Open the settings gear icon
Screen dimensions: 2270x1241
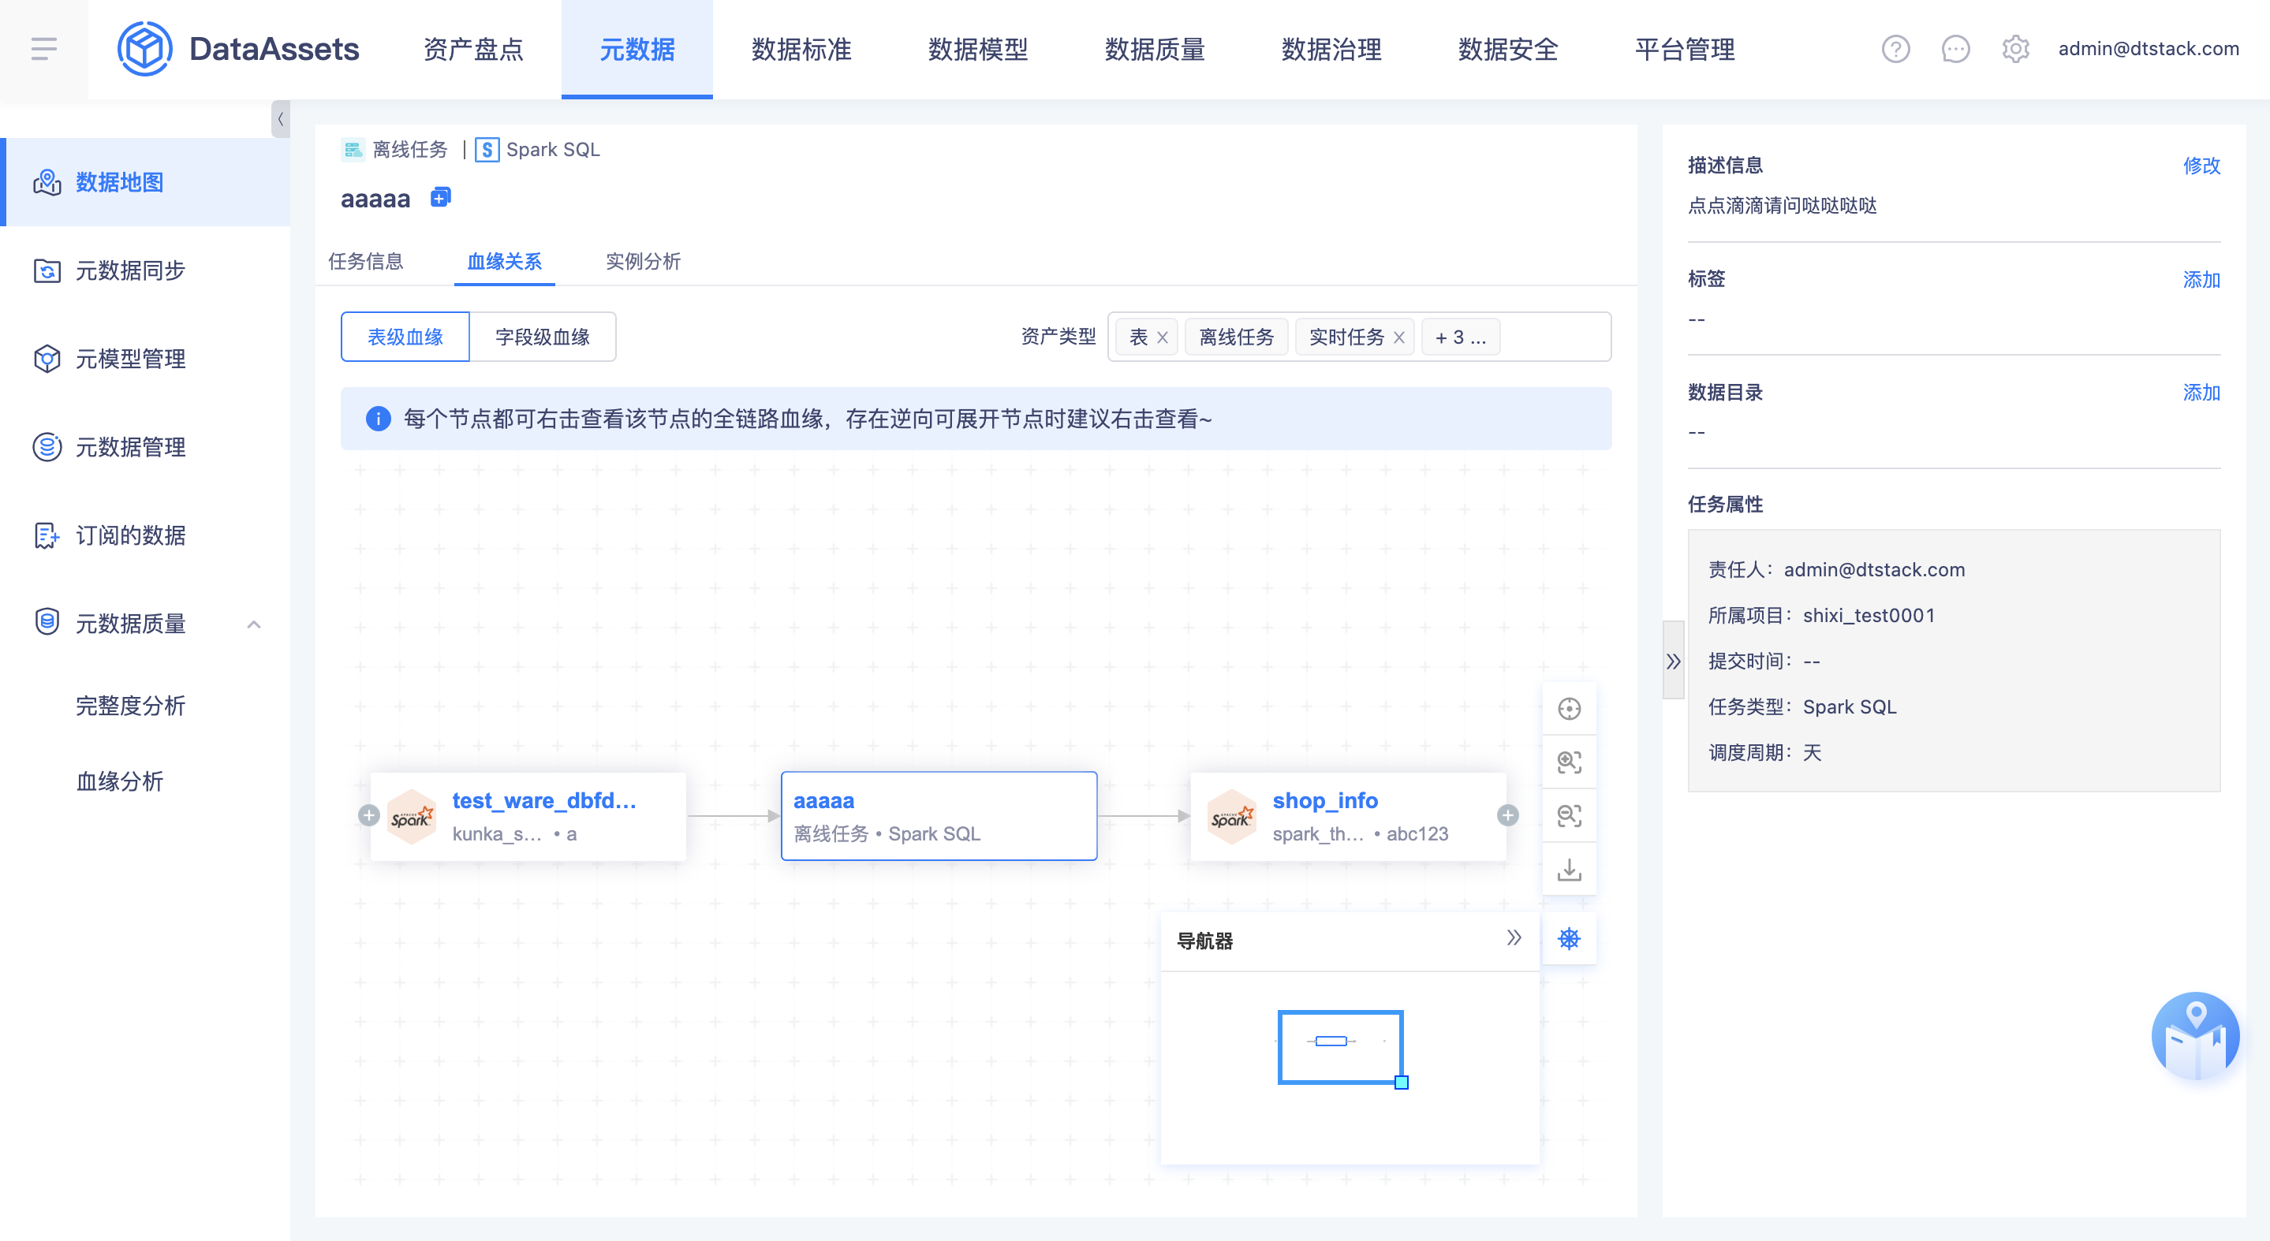[2015, 48]
